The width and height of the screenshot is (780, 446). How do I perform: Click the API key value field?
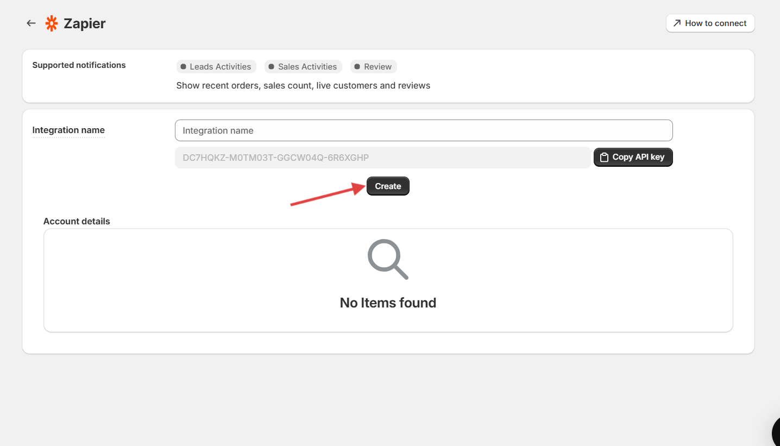[382, 158]
